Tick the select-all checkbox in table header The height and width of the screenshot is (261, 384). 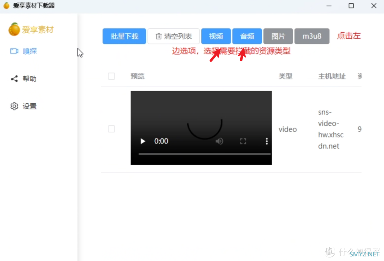111,76
